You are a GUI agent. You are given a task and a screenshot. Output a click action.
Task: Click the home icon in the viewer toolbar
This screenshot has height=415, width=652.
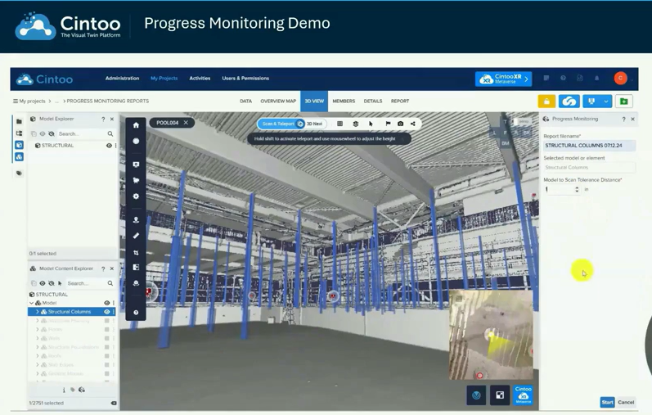coord(136,125)
